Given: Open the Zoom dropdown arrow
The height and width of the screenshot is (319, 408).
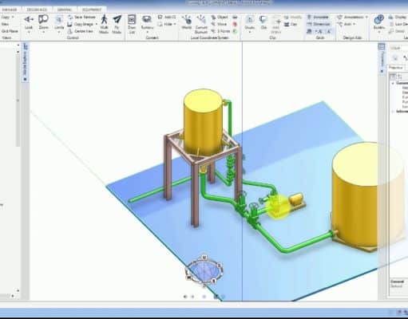Looking at the screenshot, I should 43,32.
